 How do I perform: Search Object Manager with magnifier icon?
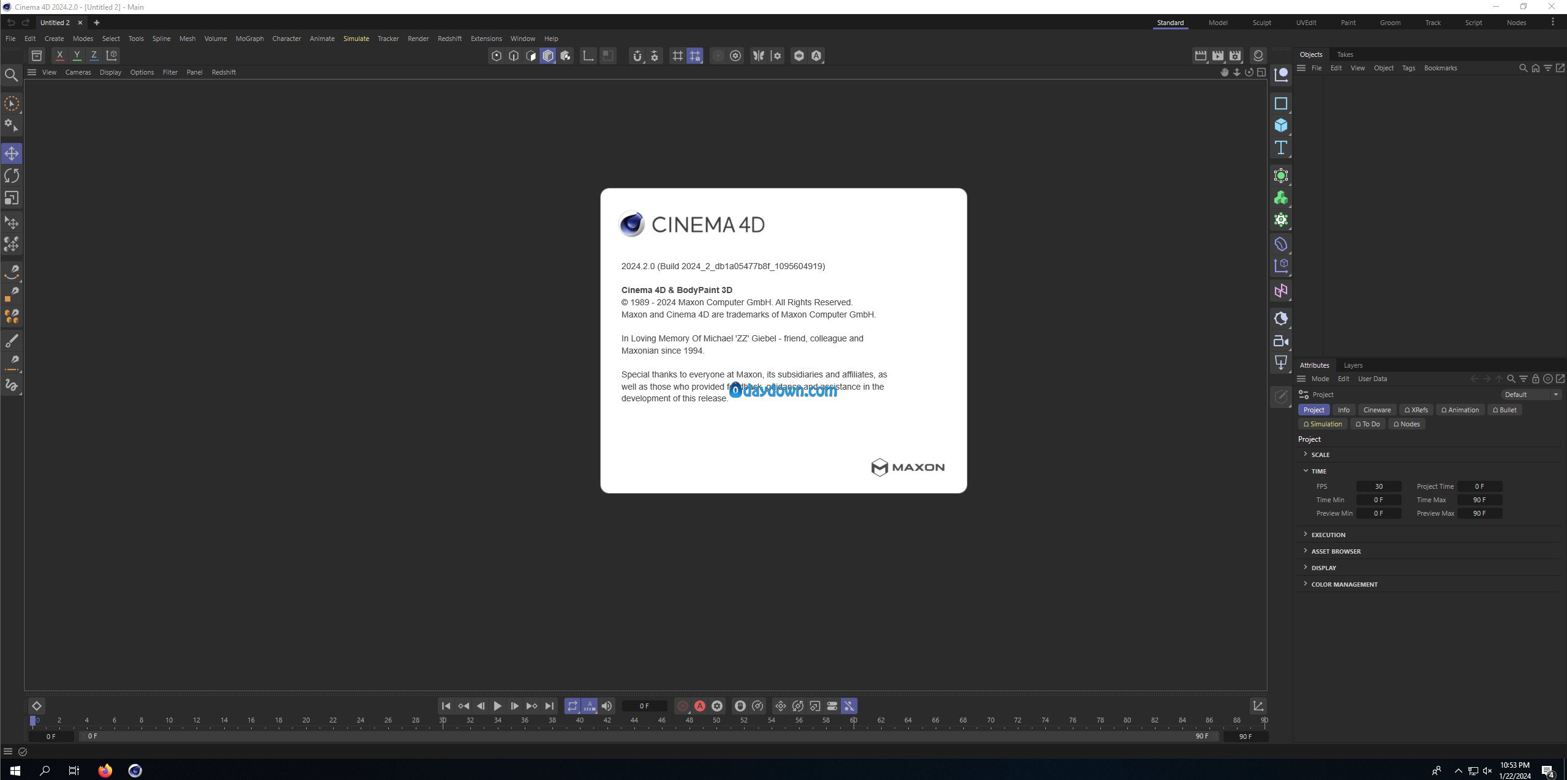coord(1523,68)
